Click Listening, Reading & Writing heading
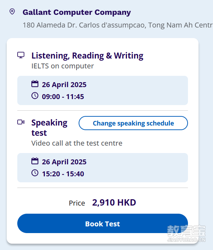The image size is (213, 250). (87, 56)
